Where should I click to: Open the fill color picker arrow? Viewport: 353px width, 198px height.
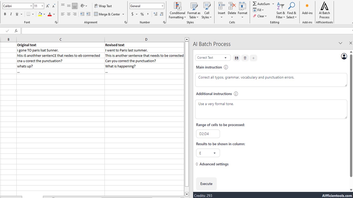[x=44, y=14]
